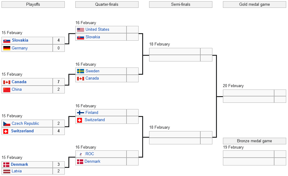Open the Germany team link
This screenshot has height=176, width=288.
coord(20,48)
